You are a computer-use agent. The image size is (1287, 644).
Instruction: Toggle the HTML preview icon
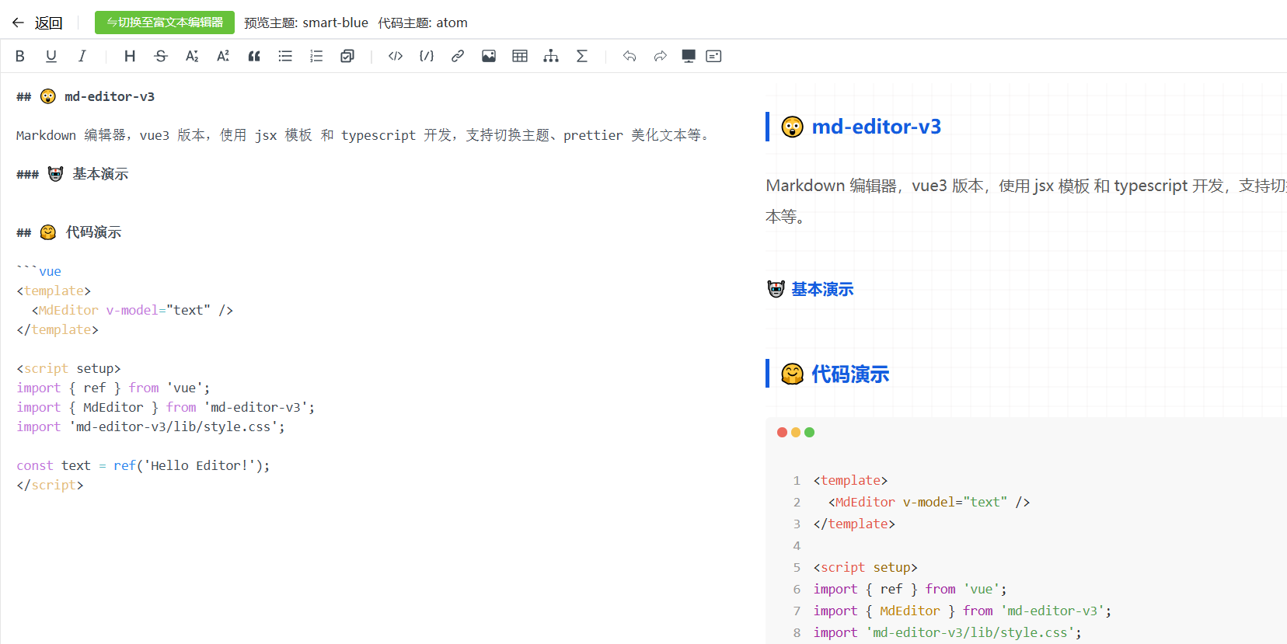713,56
